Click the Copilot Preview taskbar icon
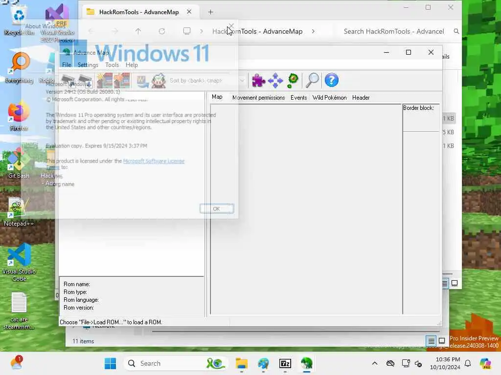 486,363
